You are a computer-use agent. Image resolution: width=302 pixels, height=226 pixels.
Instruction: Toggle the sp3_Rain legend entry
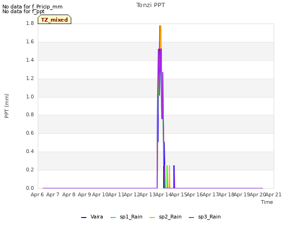204,217
